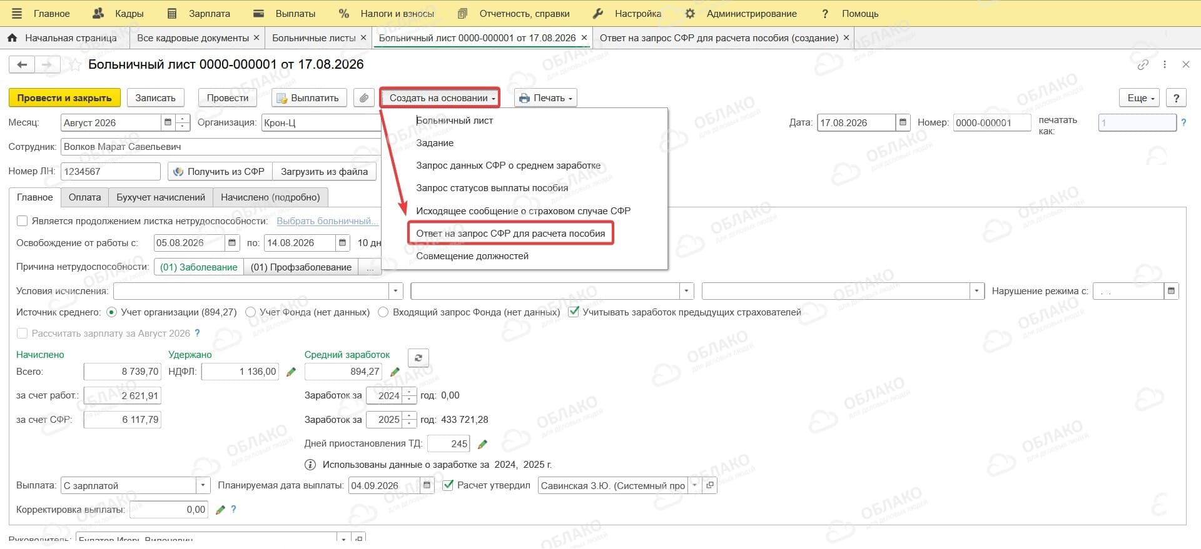Adjust Месяц with the stepper arrows

click(x=182, y=122)
